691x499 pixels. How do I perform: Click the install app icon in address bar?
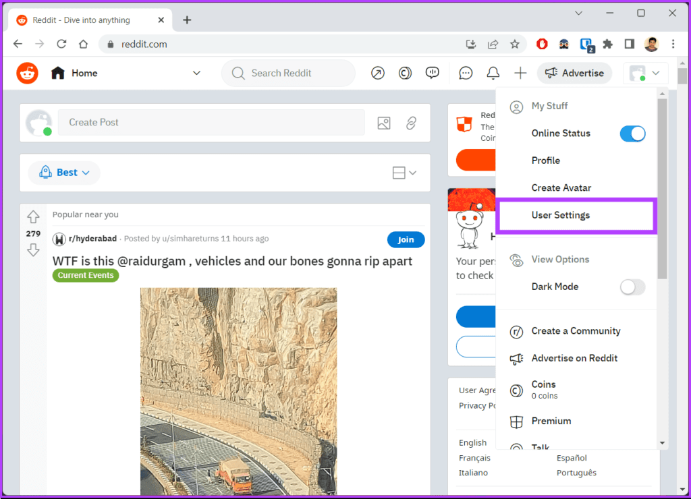(x=471, y=44)
